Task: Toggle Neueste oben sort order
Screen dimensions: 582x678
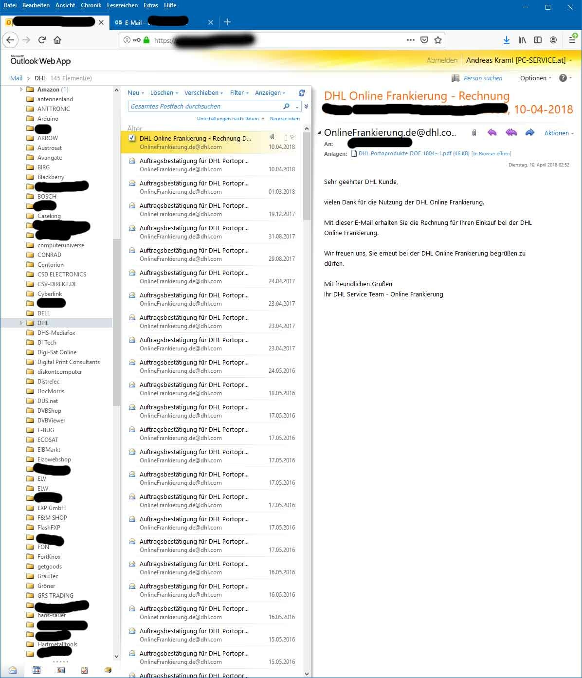Action: (285, 118)
